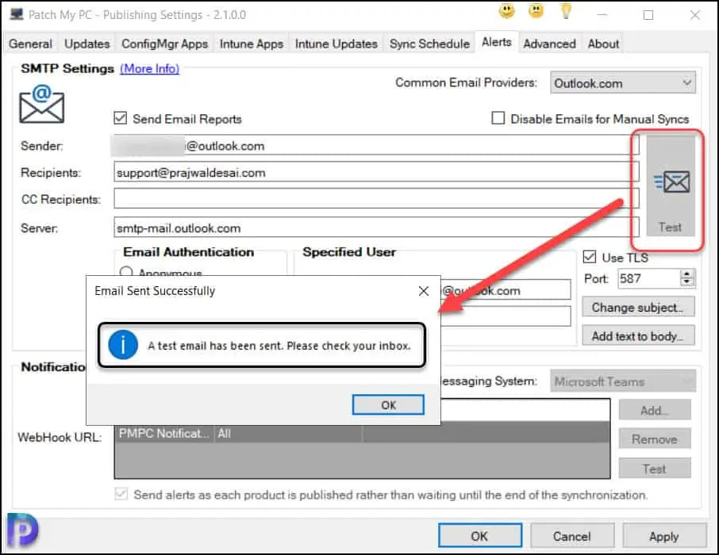This screenshot has width=719, height=555.
Task: Click the webhook Test button
Action: click(655, 469)
